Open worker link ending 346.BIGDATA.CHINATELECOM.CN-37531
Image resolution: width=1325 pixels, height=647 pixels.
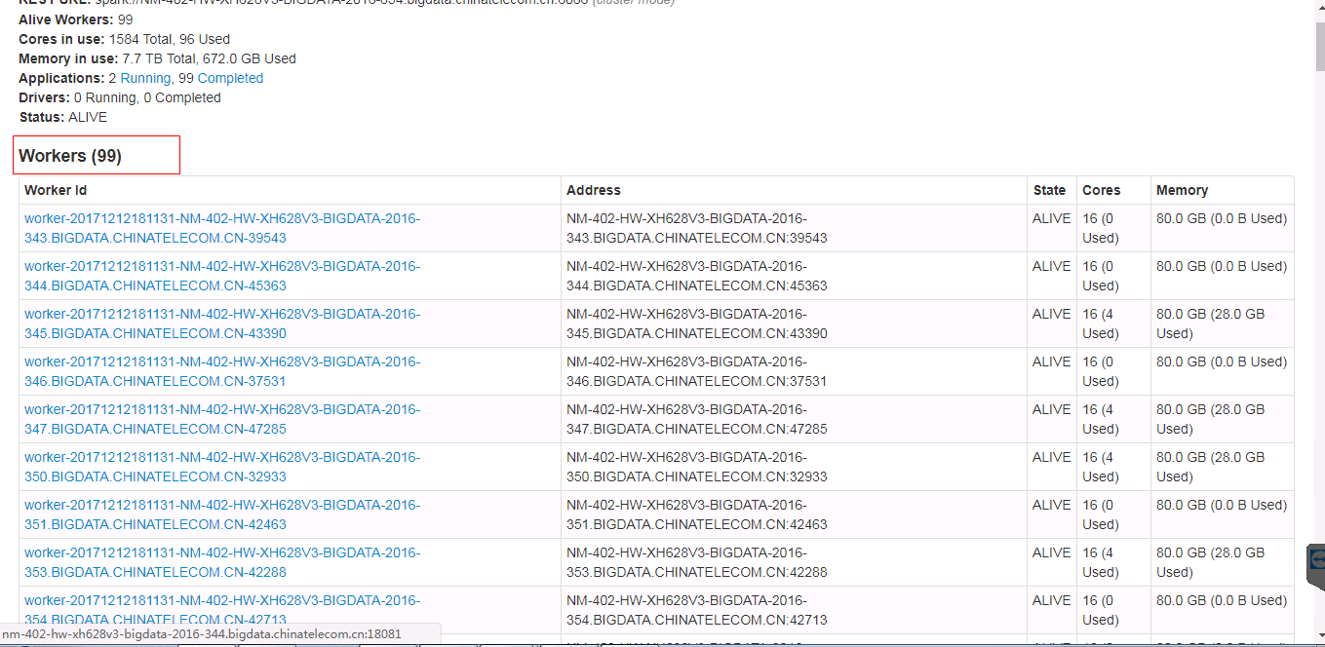(x=222, y=371)
